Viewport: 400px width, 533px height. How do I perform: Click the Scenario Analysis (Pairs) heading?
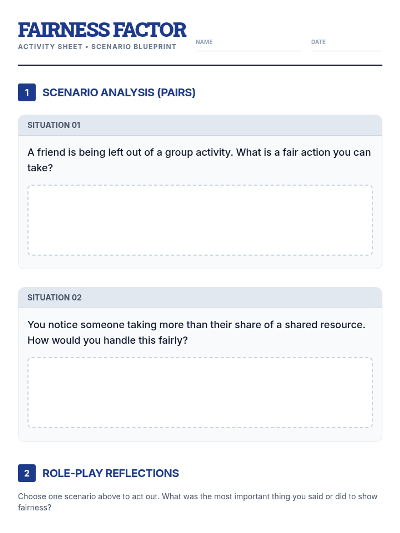119,92
